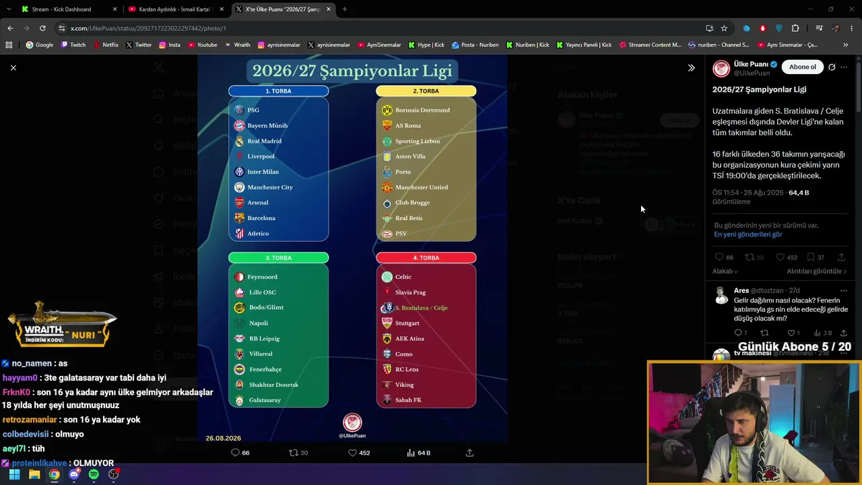862x485 pixels.
Task: Open the Windows Start menu
Action: coord(14,474)
